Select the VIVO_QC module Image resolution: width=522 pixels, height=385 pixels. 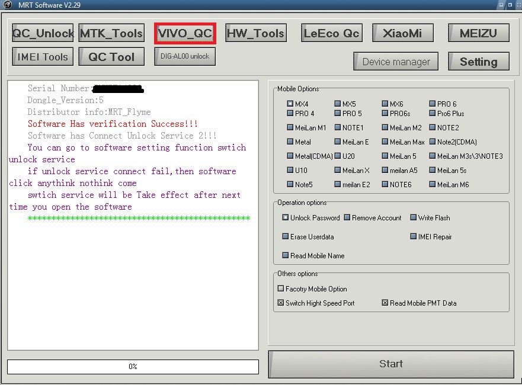(185, 33)
